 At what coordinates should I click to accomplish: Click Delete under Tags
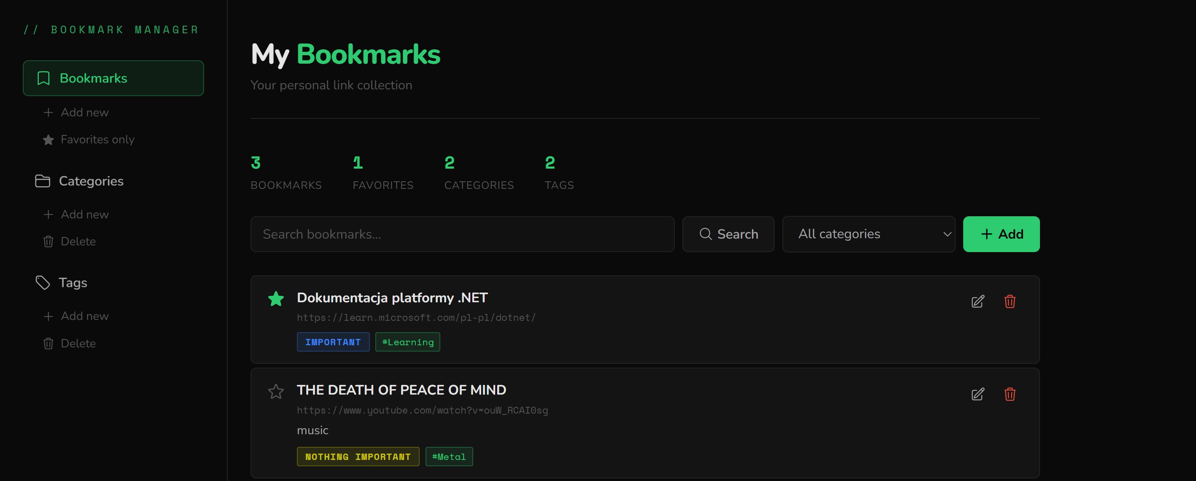(69, 343)
